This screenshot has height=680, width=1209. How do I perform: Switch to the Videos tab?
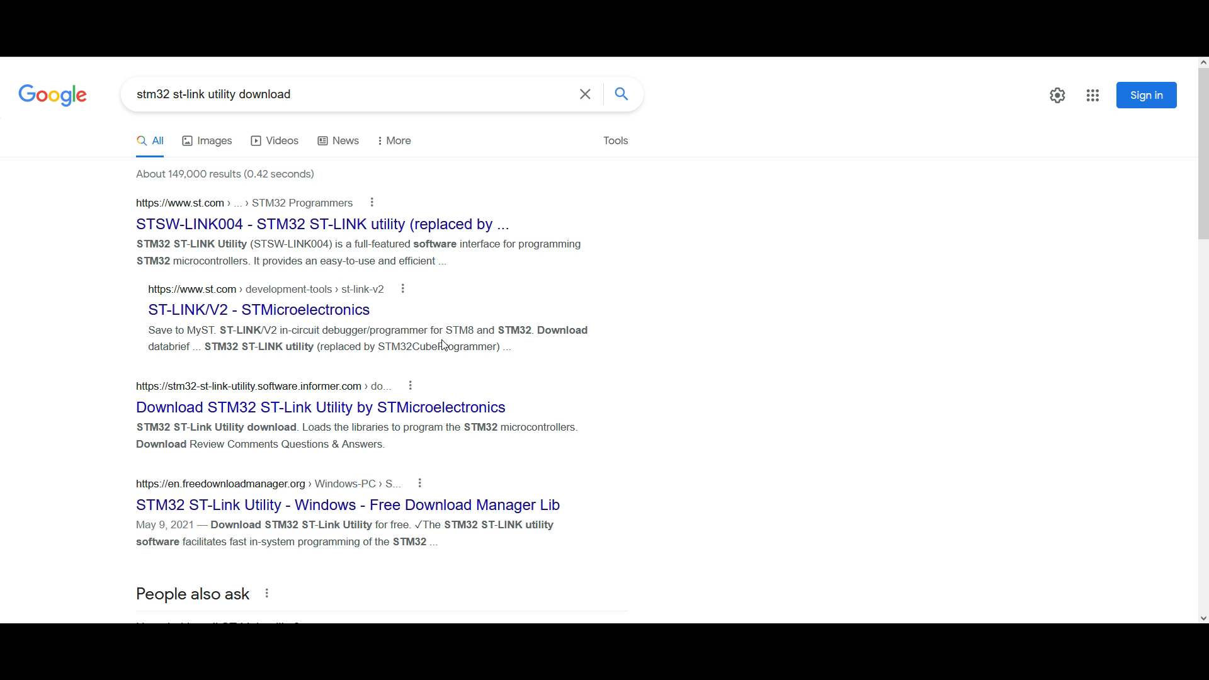click(x=275, y=141)
